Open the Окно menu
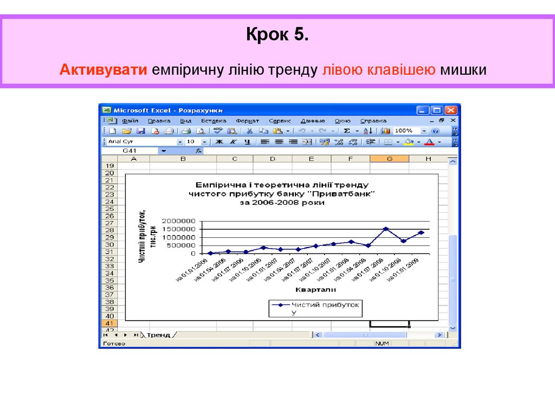 [343, 121]
